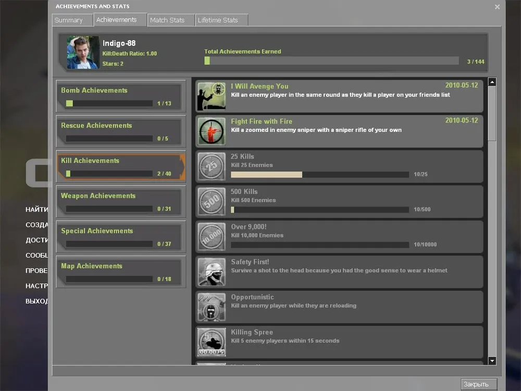The width and height of the screenshot is (521, 391).
Task: Click the achievements list scrollbar thumb
Action: coord(492,113)
